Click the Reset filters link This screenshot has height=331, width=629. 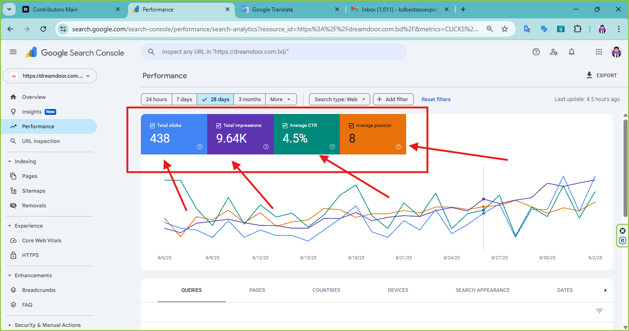[x=436, y=99]
